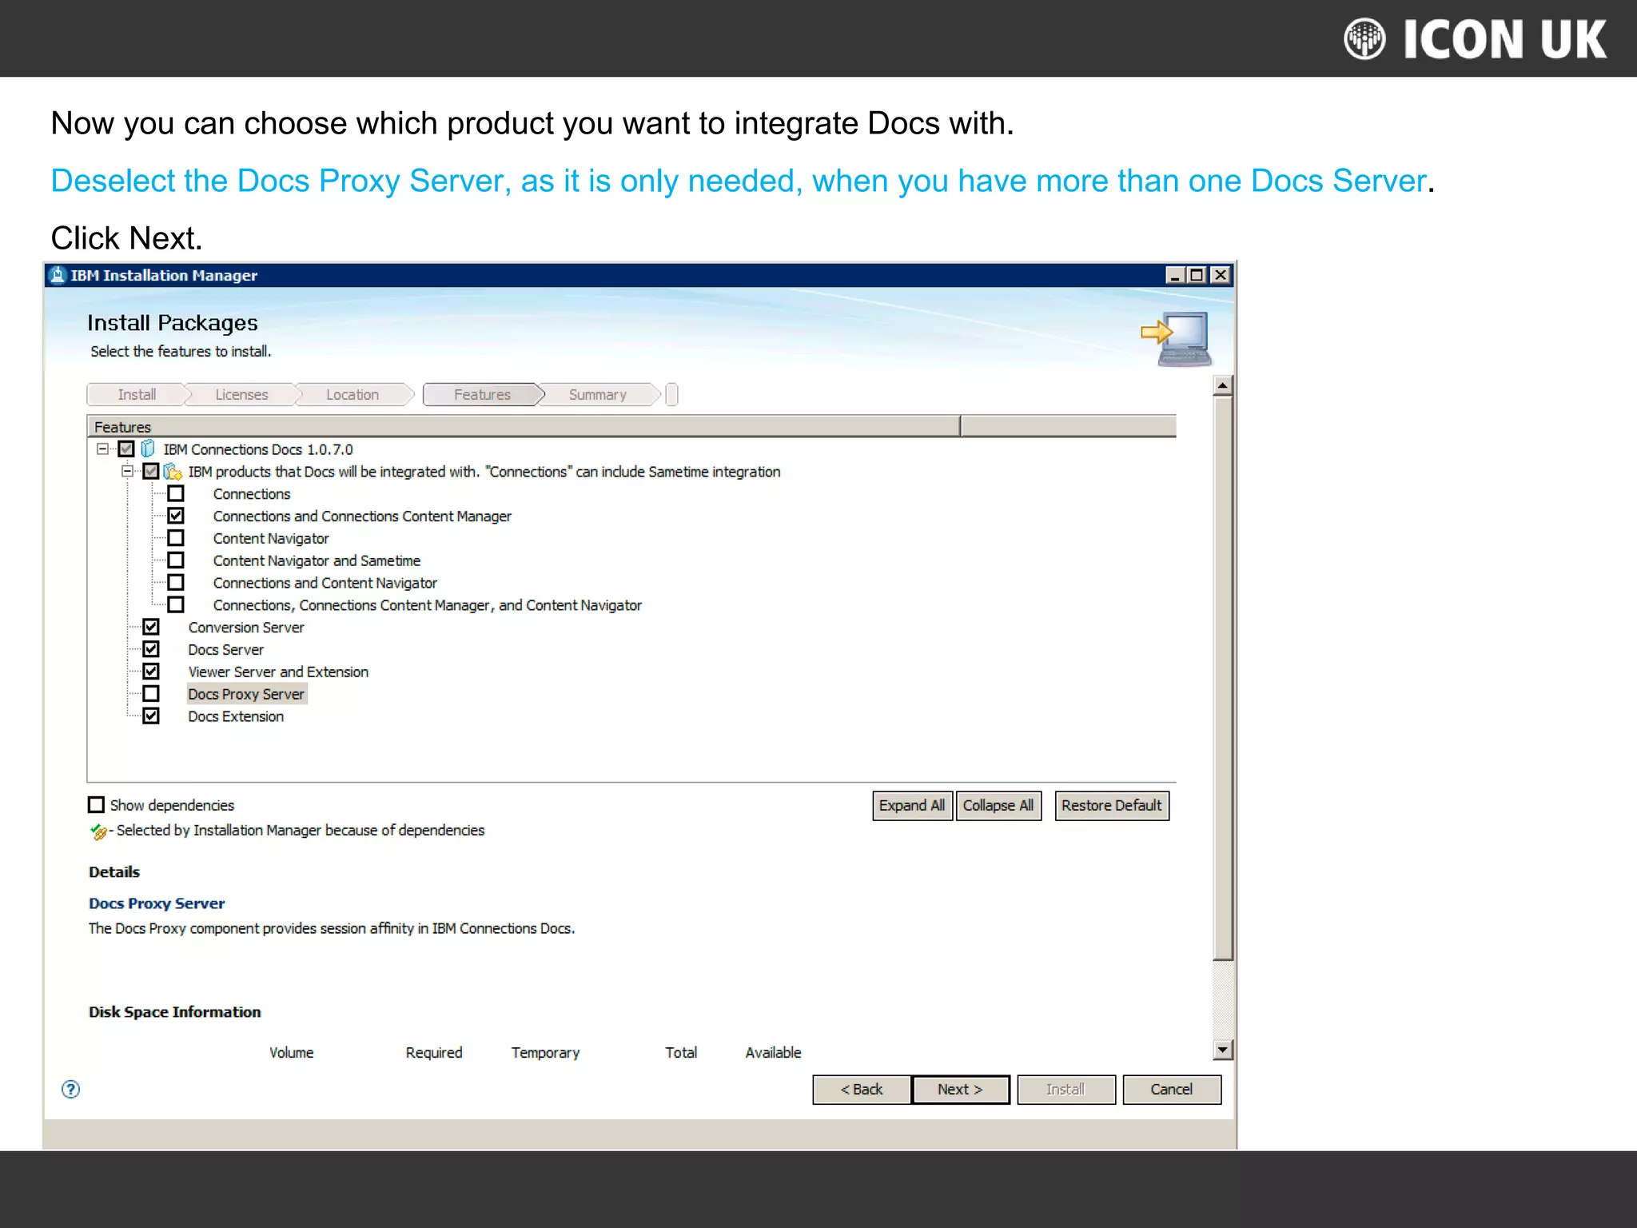Click the Expand All button
1637x1228 pixels.
pyautogui.click(x=912, y=805)
